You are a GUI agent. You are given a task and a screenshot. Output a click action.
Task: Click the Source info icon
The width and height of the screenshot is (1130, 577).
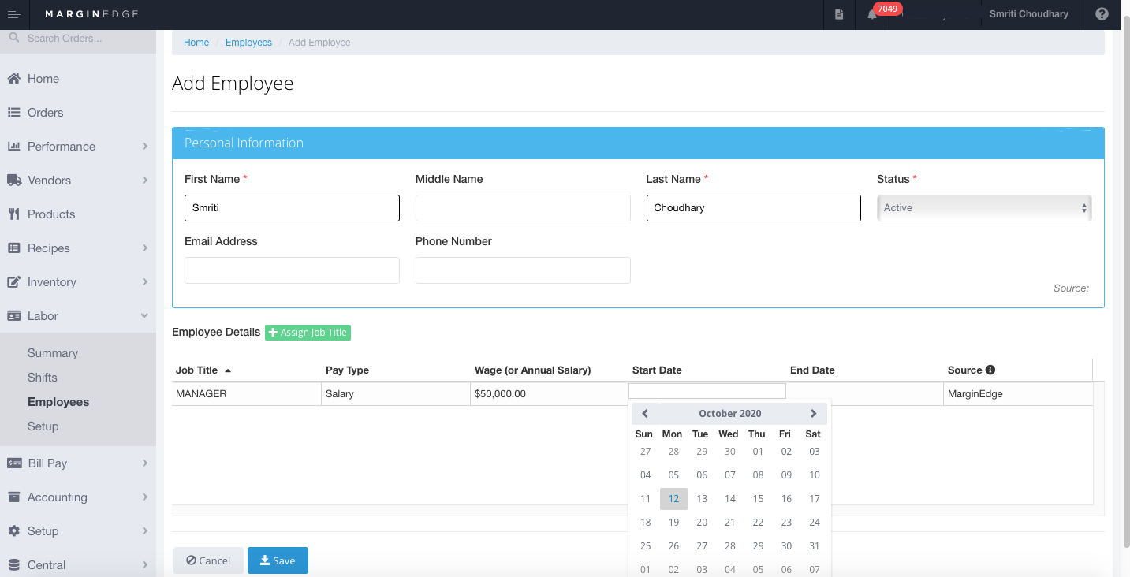[990, 370]
